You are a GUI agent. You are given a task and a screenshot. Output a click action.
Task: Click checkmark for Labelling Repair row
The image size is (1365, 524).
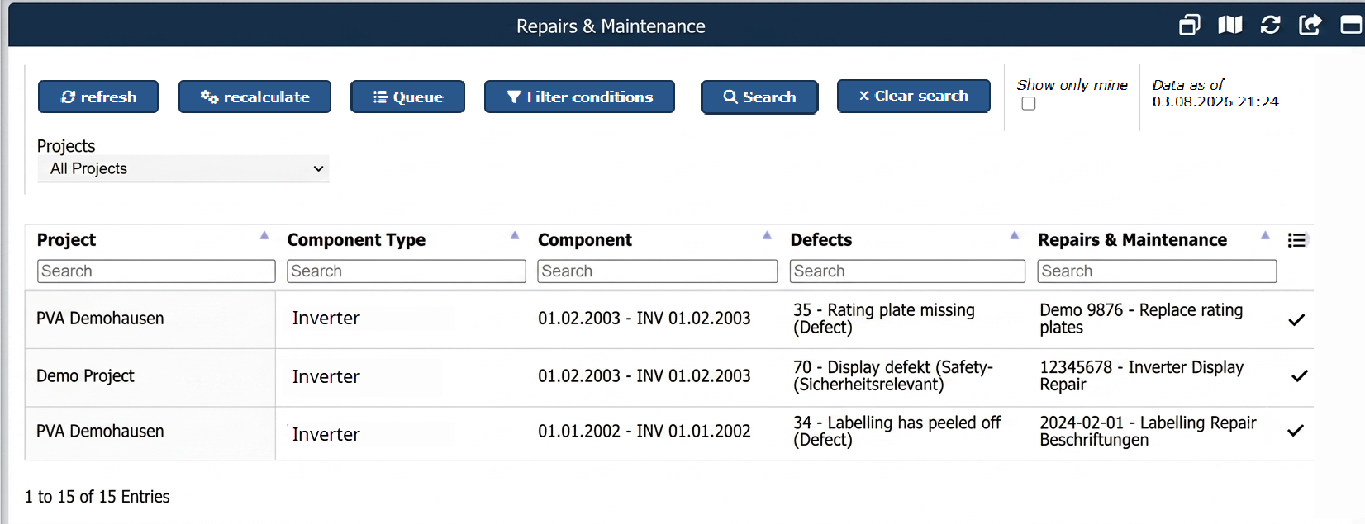(x=1296, y=430)
